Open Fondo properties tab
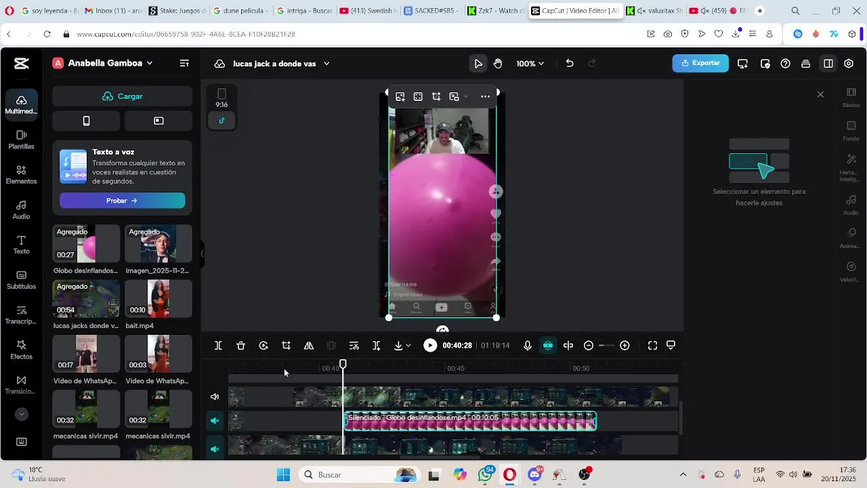Image resolution: width=867 pixels, height=488 pixels. click(851, 131)
